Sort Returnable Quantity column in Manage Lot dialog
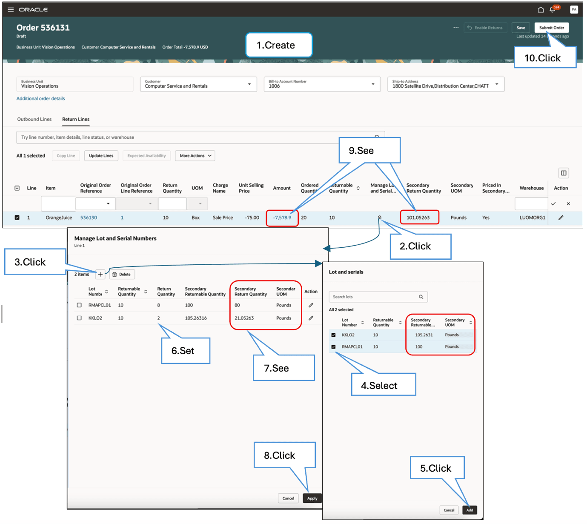 pyautogui.click(x=146, y=292)
